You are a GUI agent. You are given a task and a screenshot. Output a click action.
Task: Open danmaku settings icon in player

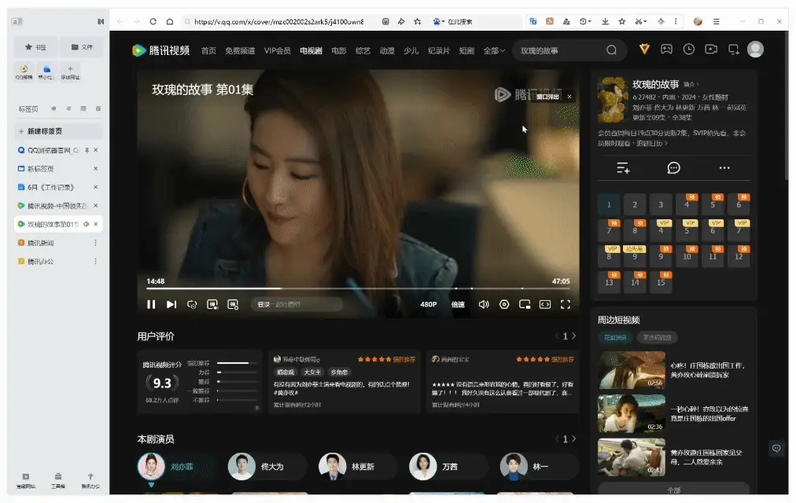[x=233, y=304]
